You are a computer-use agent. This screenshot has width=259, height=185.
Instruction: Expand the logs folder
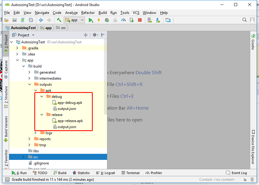pyautogui.click(x=36, y=133)
